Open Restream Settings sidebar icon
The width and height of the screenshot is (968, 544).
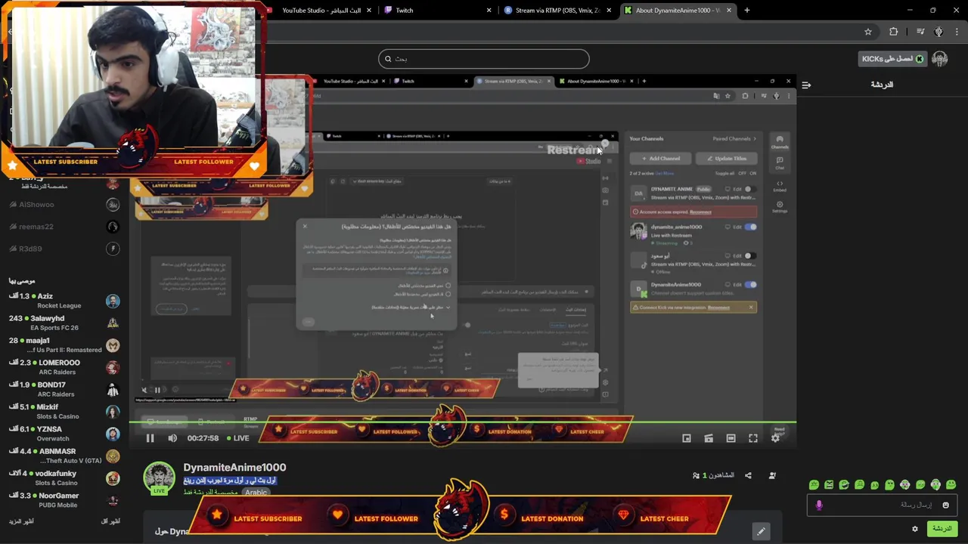click(780, 206)
